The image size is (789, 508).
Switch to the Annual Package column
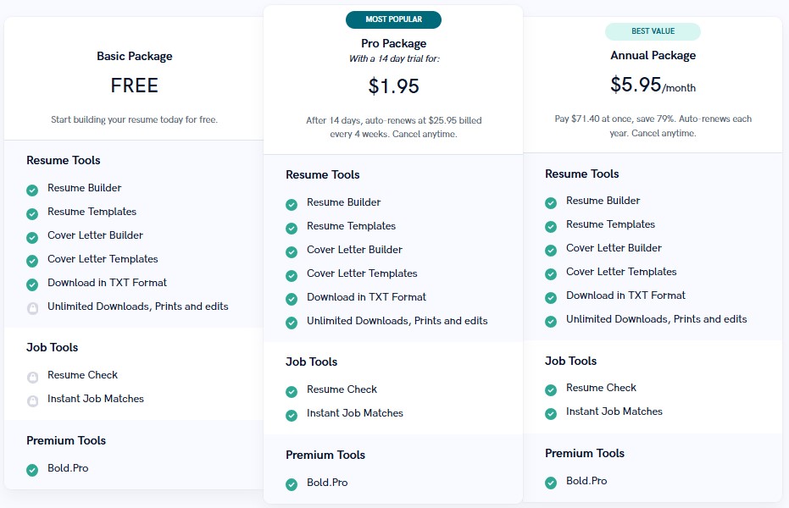(653, 55)
